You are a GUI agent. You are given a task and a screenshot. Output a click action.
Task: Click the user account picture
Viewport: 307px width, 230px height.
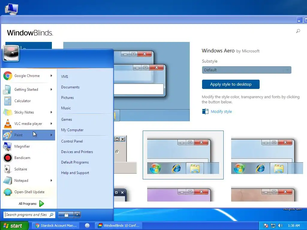pos(11,53)
